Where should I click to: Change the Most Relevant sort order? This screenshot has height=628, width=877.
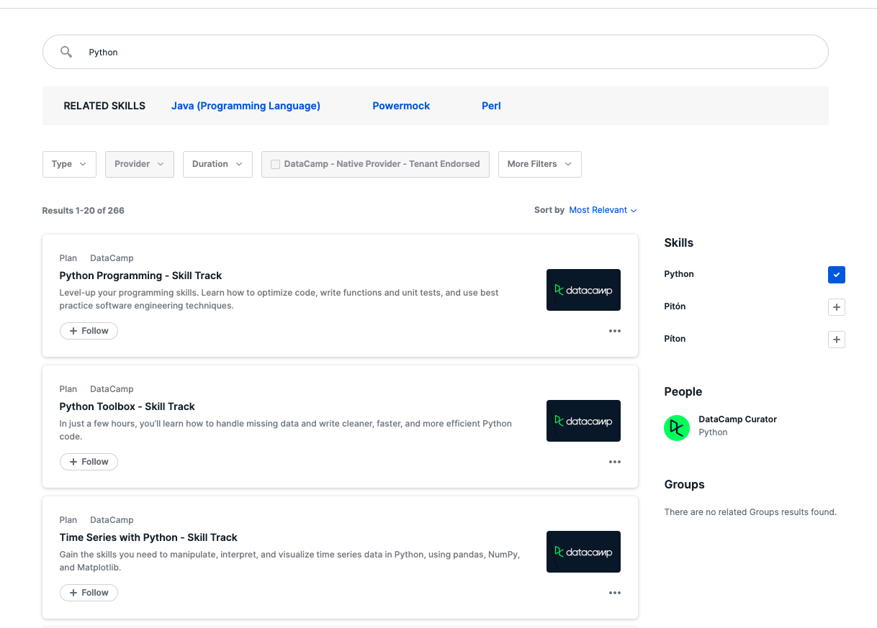coord(603,210)
